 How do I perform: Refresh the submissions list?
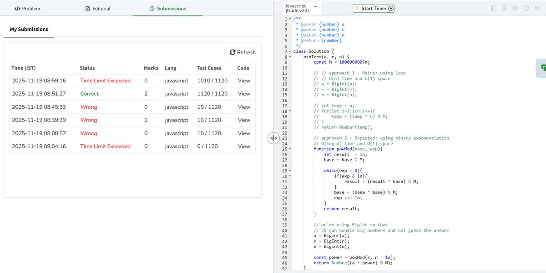(x=243, y=52)
